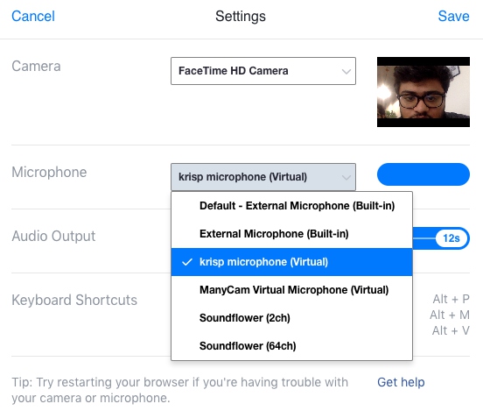Cancel the settings changes
Screen dimensions: 483x418
pos(33,16)
